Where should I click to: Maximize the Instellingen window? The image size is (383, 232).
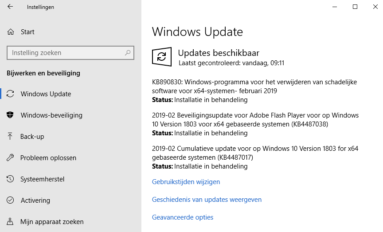click(x=355, y=7)
